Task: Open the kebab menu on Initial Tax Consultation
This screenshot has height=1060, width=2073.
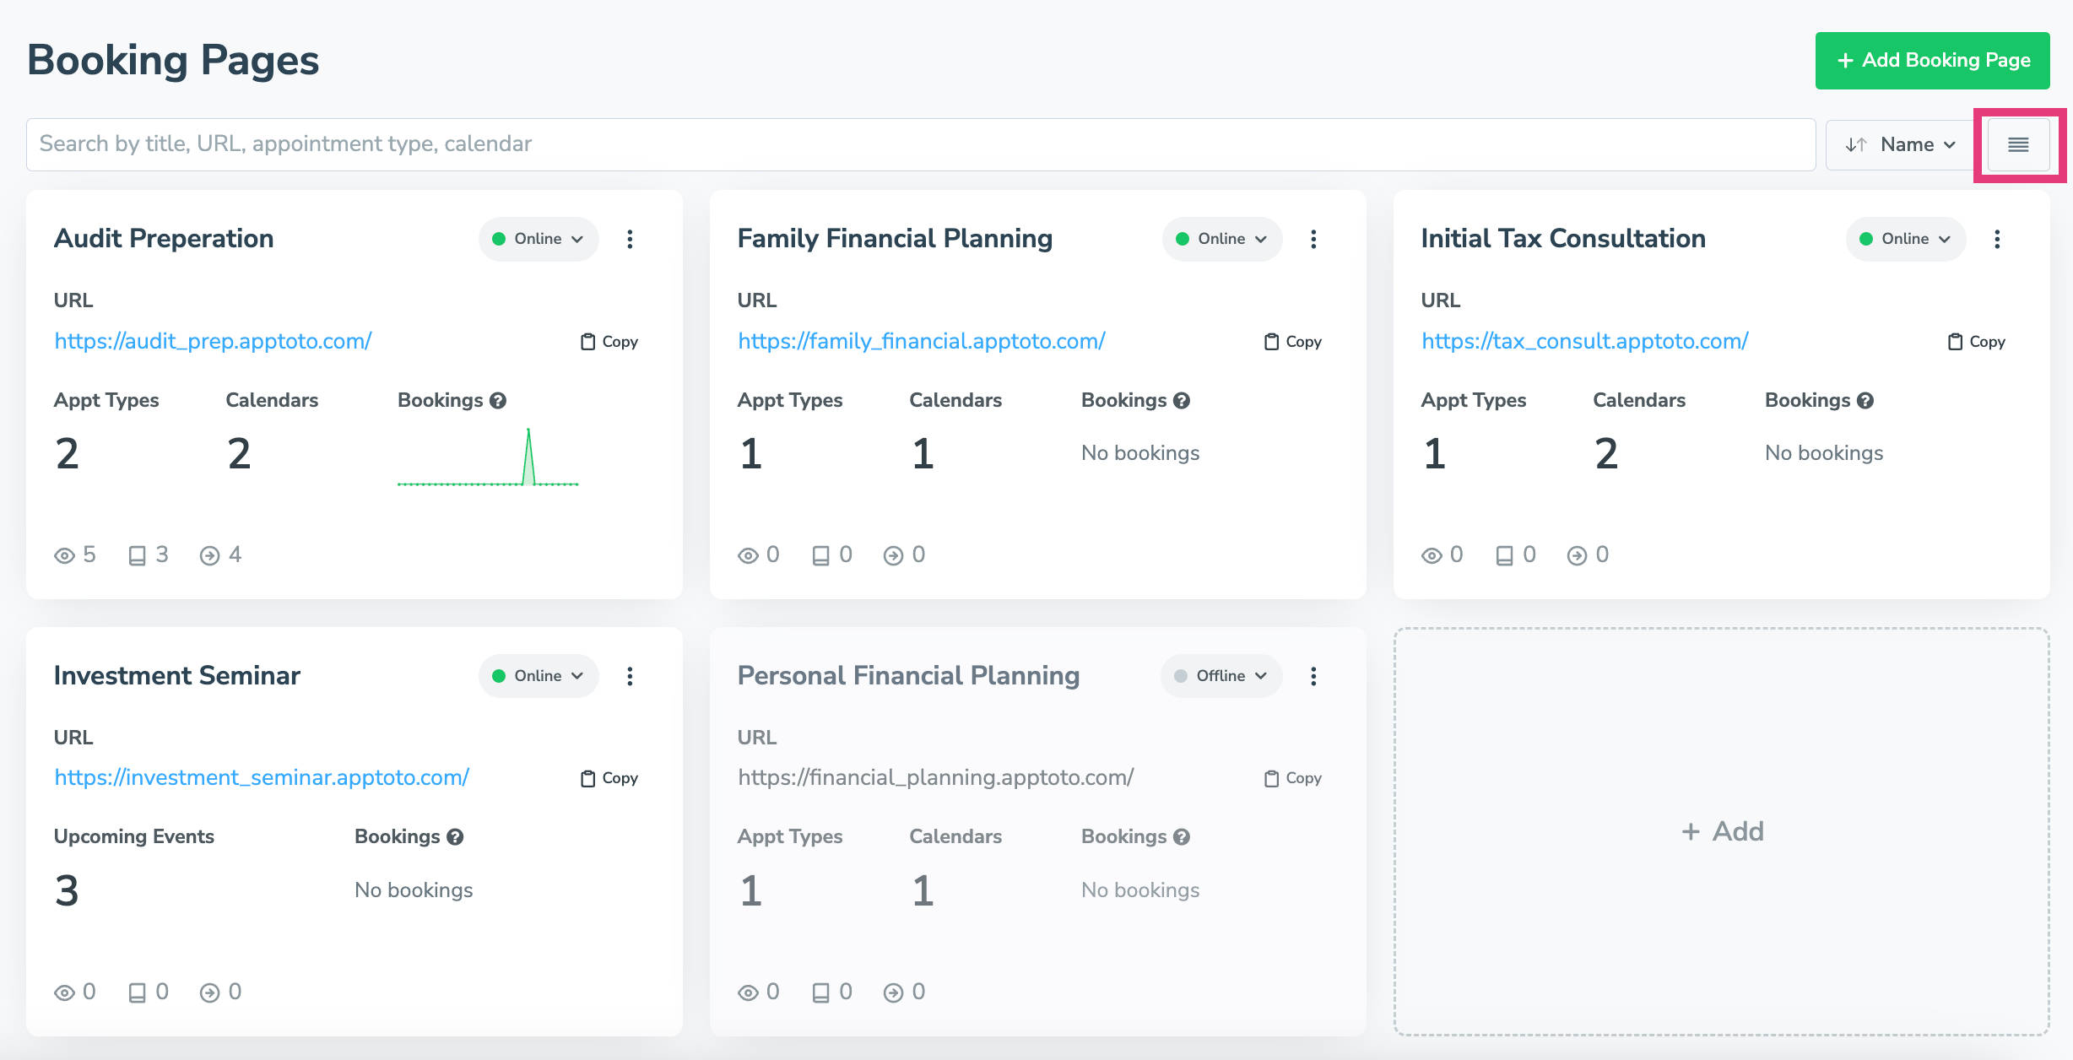Action: pos(1998,239)
